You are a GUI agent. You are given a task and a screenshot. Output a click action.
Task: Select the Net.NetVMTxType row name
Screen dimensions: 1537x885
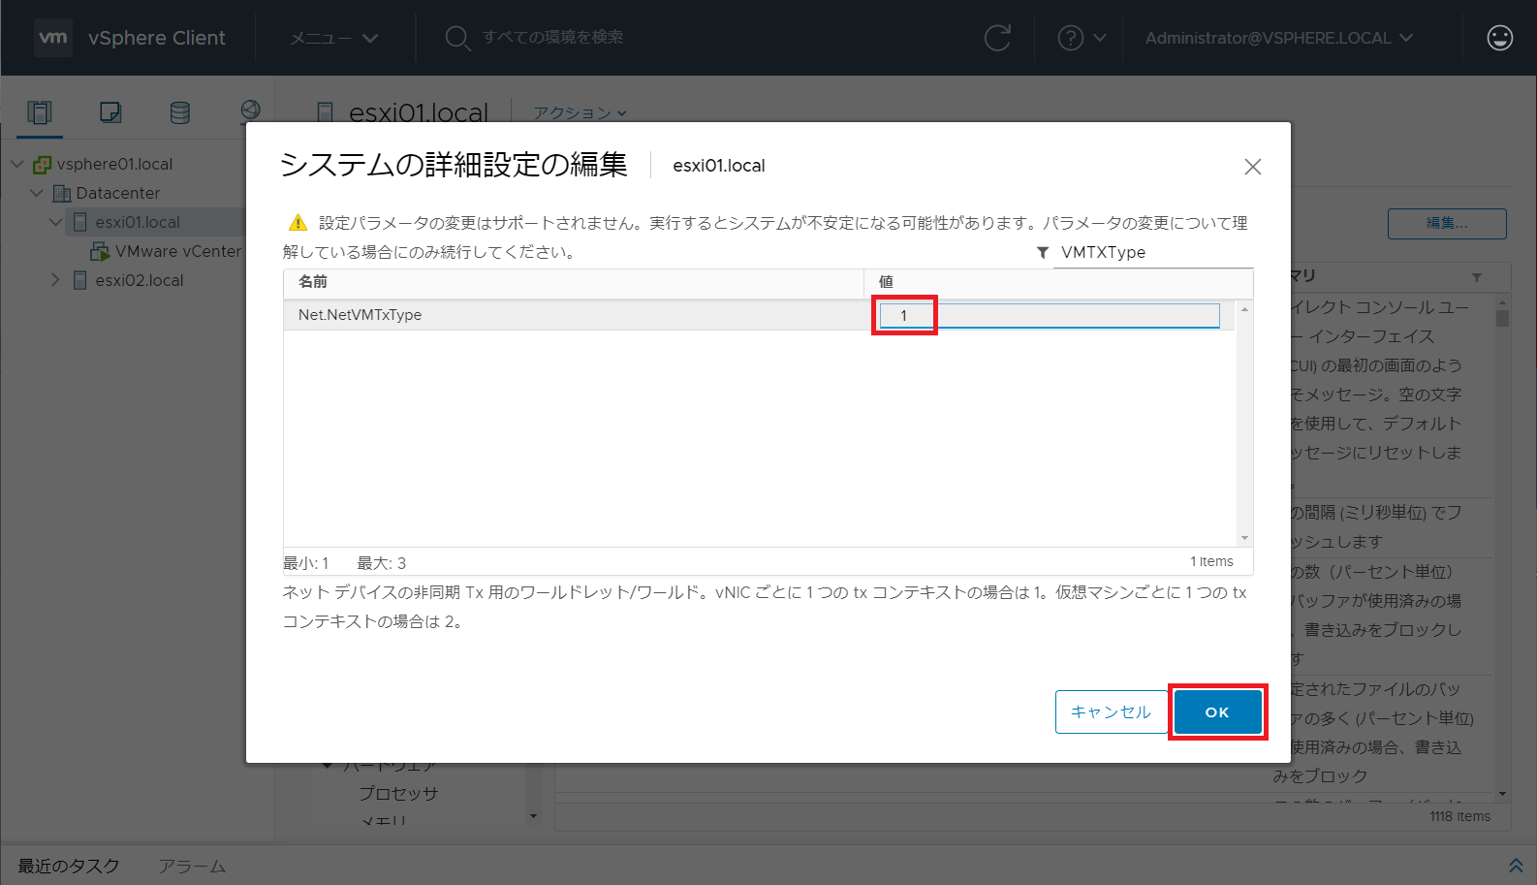pyautogui.click(x=360, y=315)
